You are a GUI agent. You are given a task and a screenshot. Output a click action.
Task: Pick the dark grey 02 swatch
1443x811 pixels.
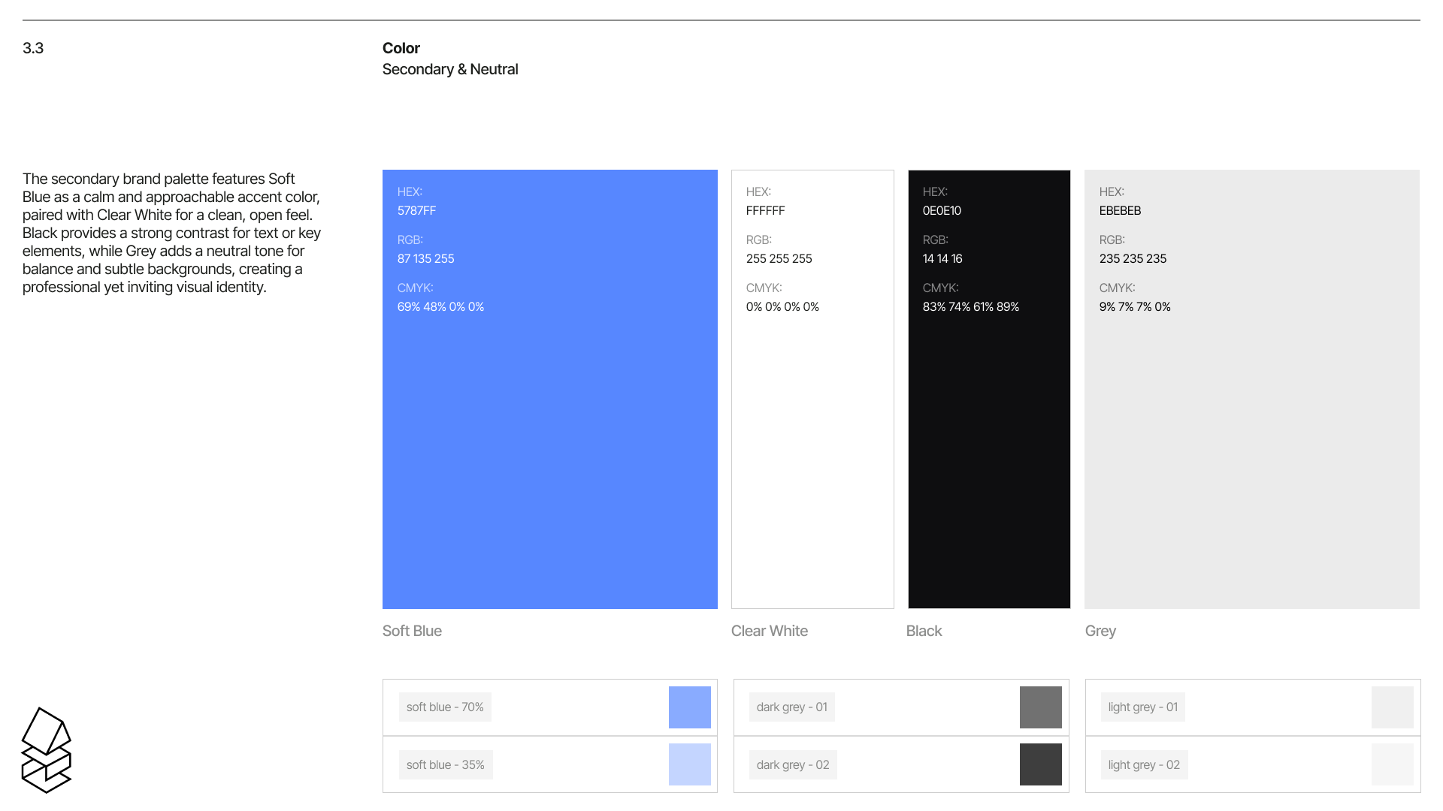coord(1041,764)
